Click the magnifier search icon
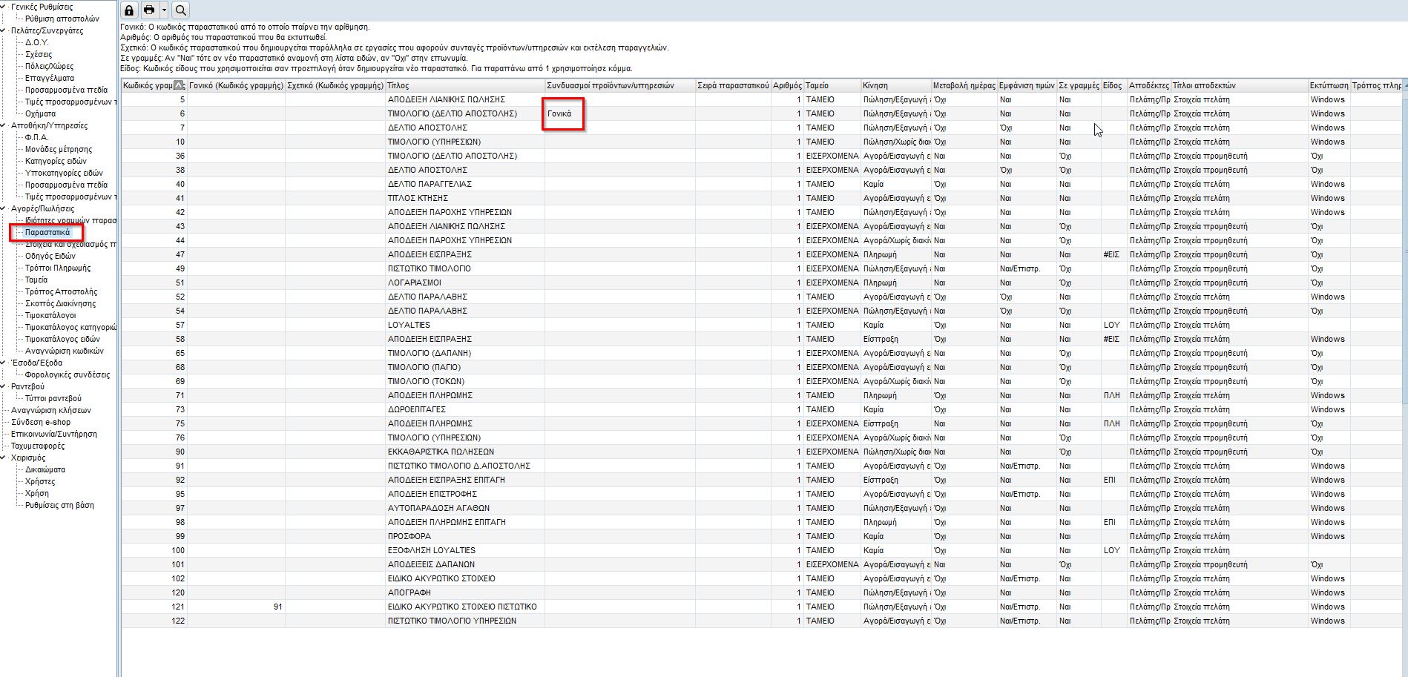The image size is (1408, 677). click(x=180, y=10)
